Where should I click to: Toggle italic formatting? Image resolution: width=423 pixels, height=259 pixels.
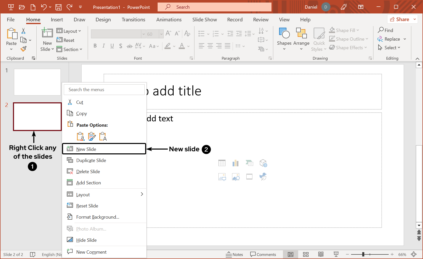coord(104,46)
